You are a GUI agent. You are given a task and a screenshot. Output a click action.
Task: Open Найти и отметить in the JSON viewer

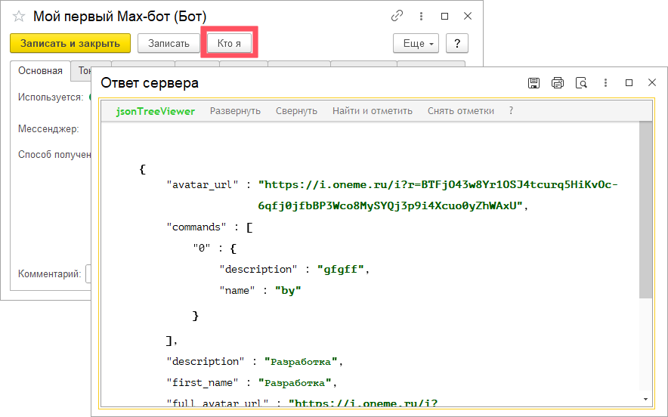tap(373, 111)
